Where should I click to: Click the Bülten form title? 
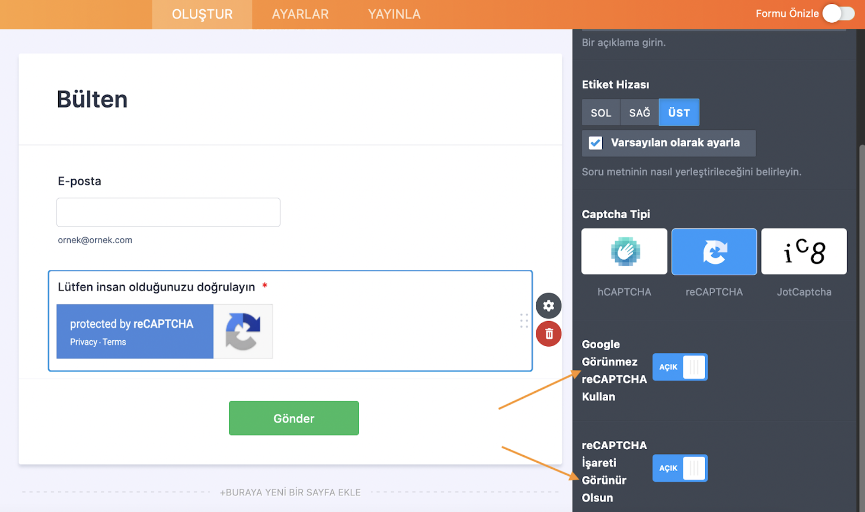92,99
